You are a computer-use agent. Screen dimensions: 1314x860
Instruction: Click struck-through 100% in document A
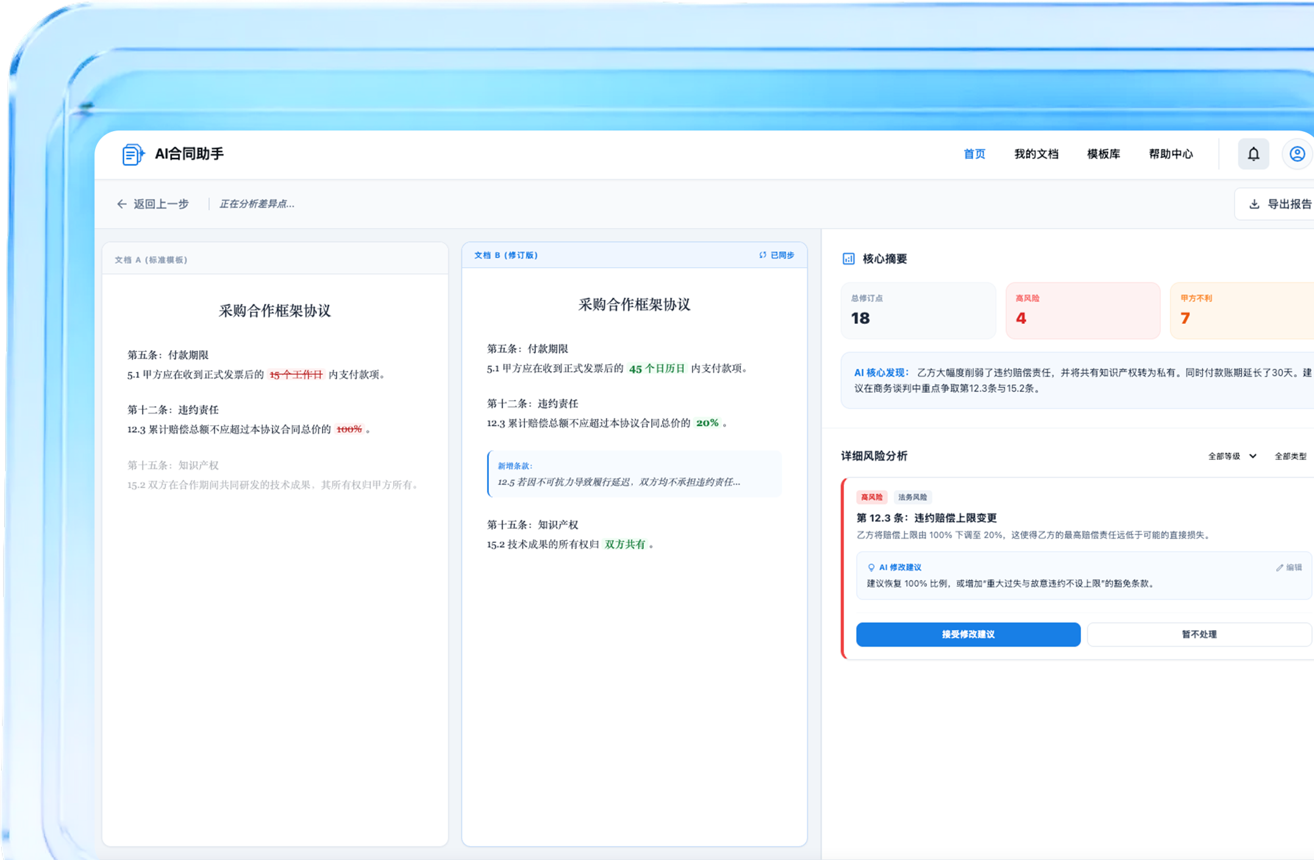tap(349, 429)
